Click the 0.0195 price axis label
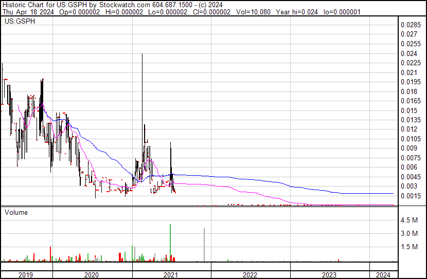The height and width of the screenshot is (279, 427). coord(411,82)
